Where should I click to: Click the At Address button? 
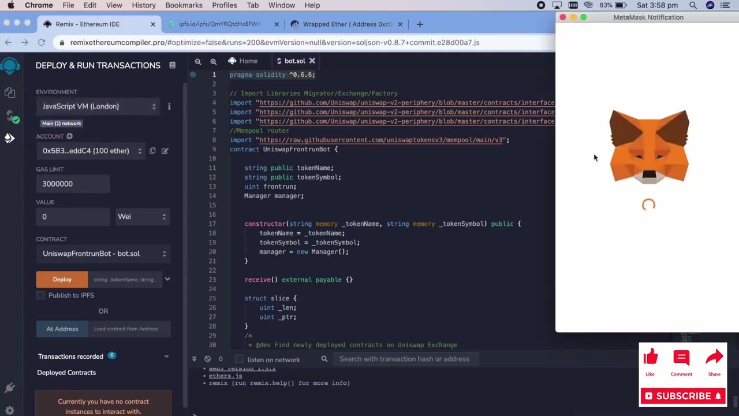[62, 329]
